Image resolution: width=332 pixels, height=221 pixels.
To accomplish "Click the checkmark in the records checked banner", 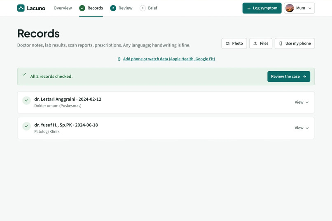I will pyautogui.click(x=24, y=74).
